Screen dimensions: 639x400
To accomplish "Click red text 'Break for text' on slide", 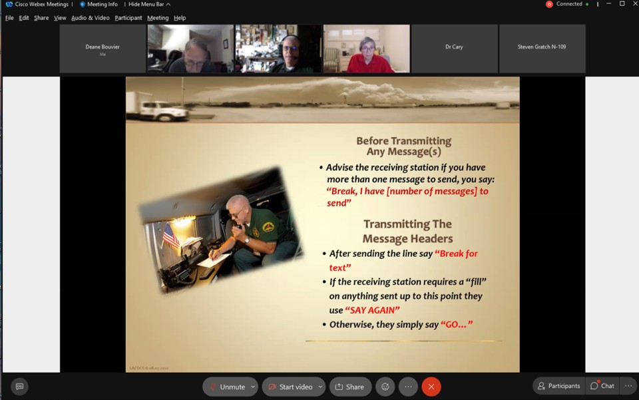I will (403, 261).
